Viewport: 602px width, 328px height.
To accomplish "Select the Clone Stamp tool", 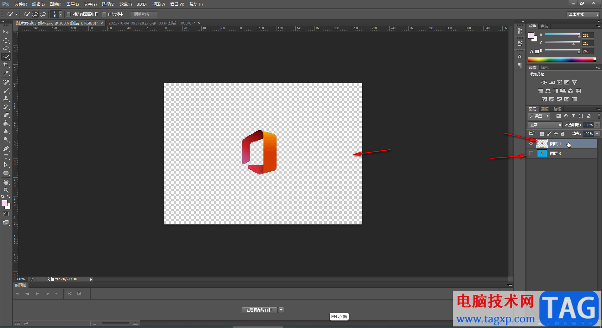I will pyautogui.click(x=6, y=99).
